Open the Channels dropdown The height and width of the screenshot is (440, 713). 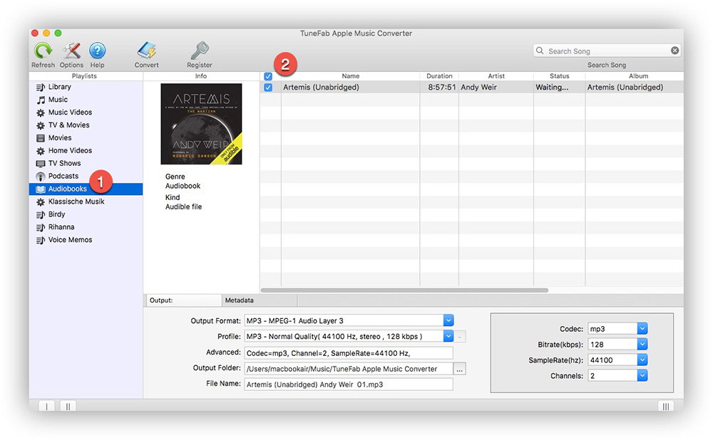641,375
